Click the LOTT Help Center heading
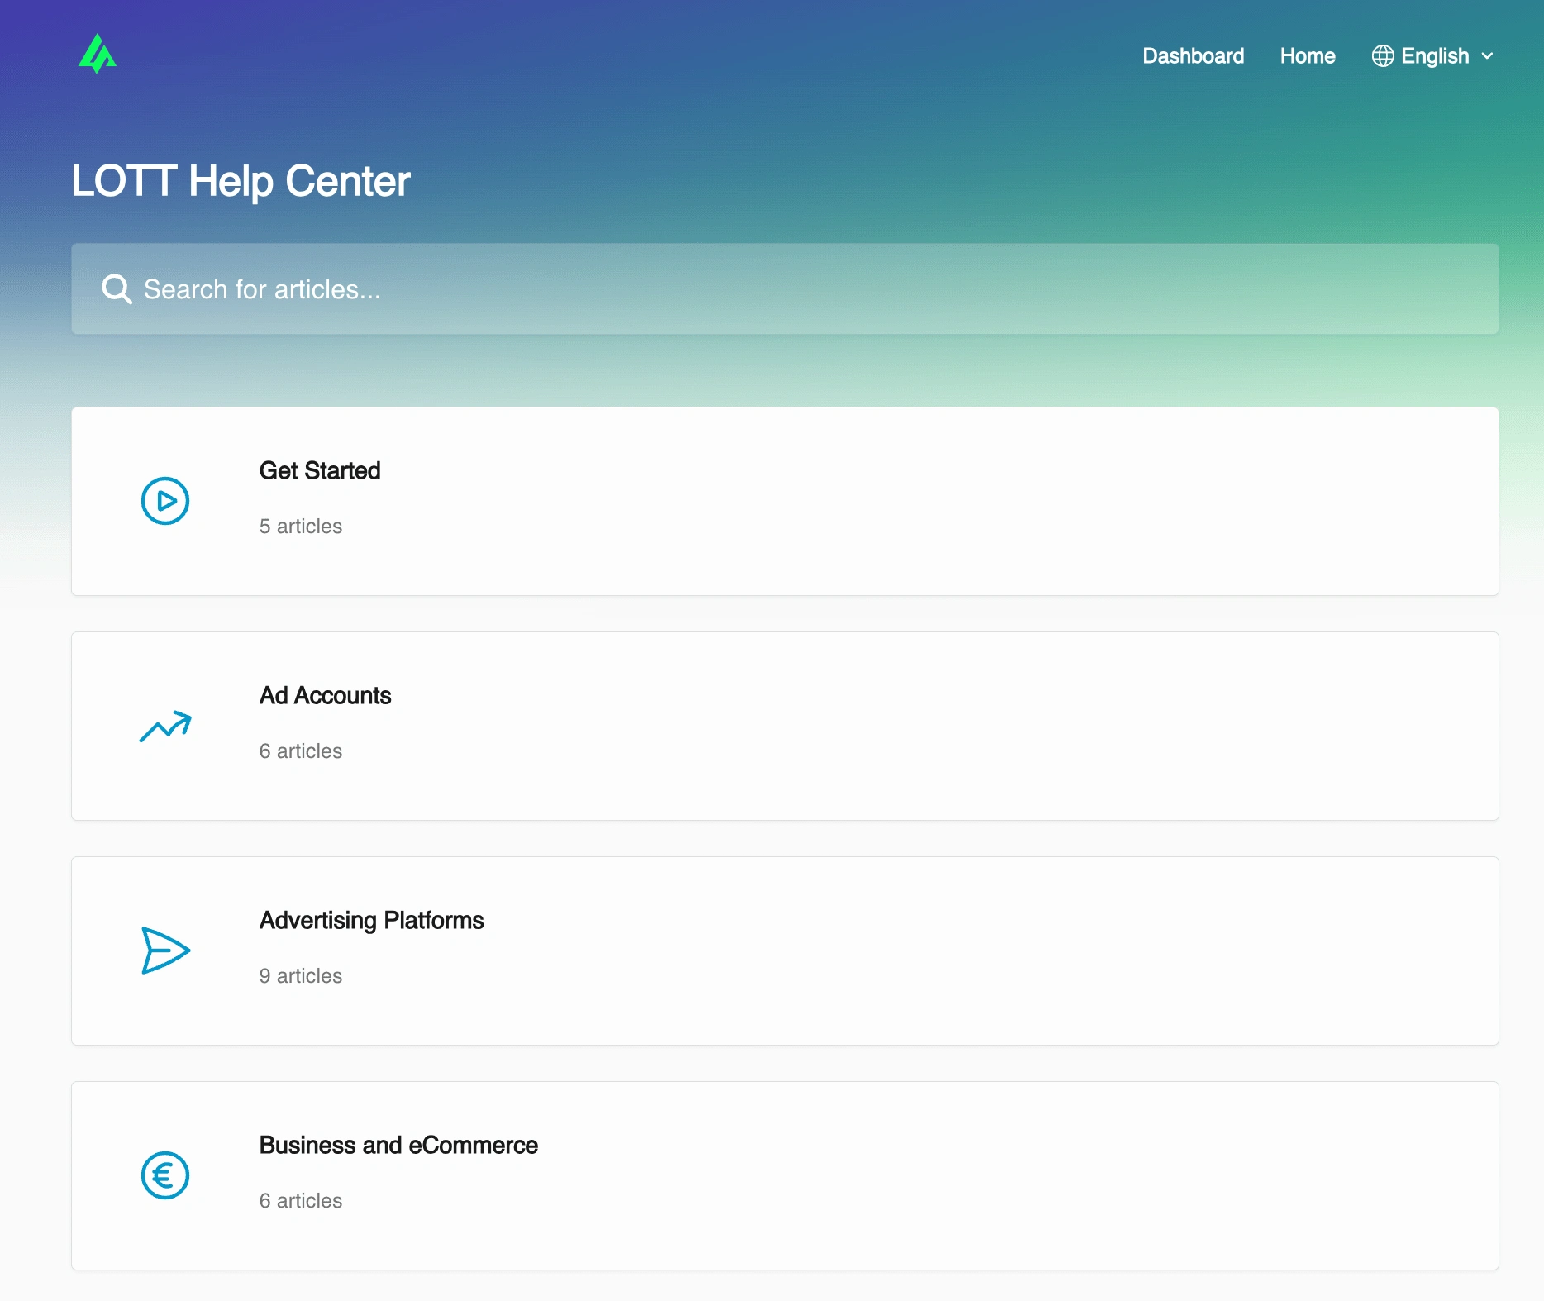Viewport: 1544px width, 1301px height. pyautogui.click(x=241, y=181)
